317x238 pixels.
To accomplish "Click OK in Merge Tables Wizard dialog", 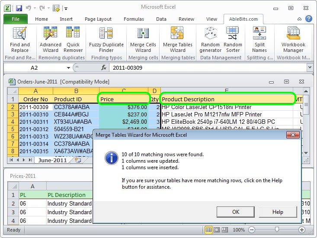I will coord(236,212).
